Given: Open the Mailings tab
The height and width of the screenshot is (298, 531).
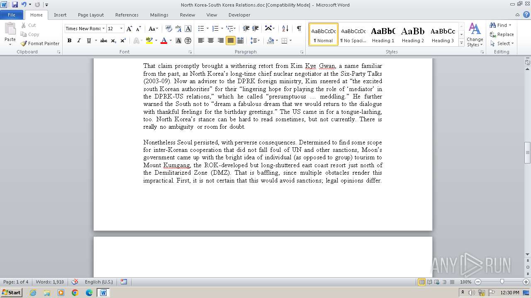Looking at the screenshot, I should pos(159,15).
